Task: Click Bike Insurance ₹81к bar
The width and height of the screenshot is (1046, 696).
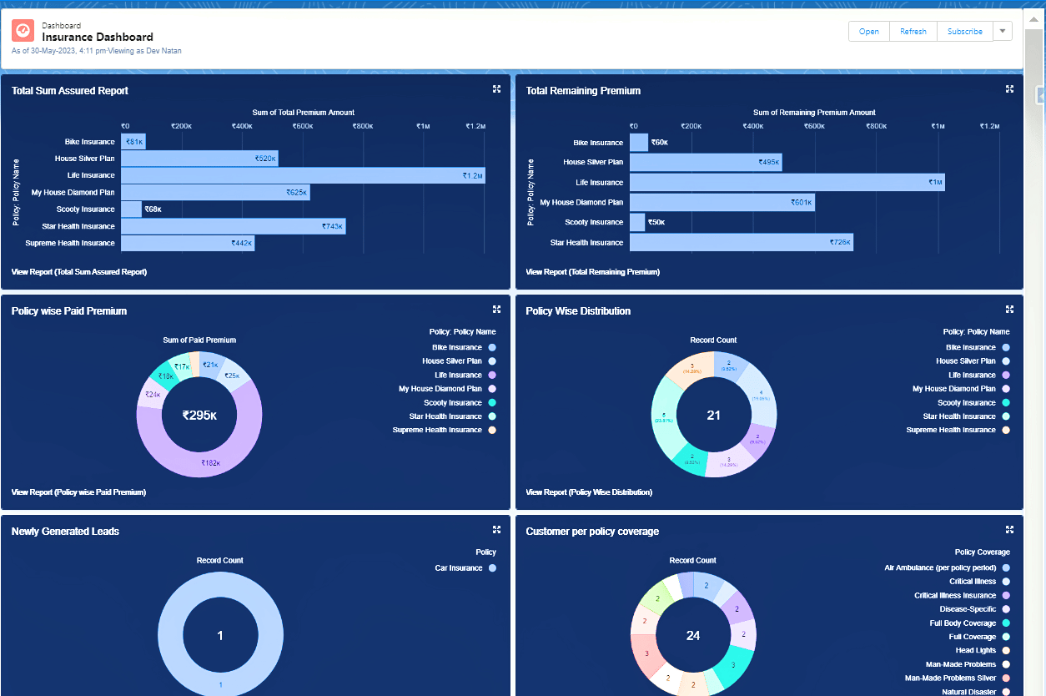Action: 133,142
